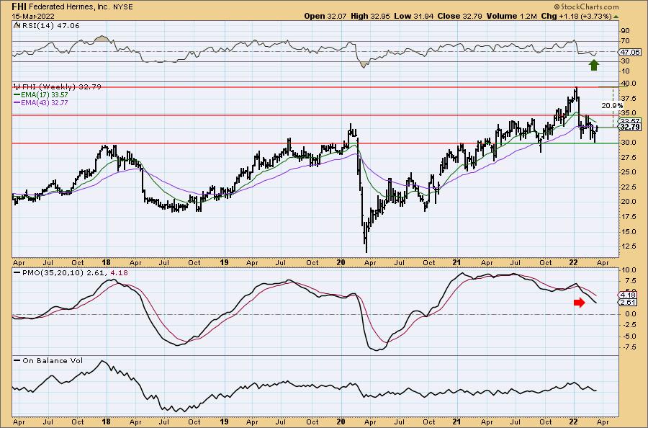648x428 pixels.
Task: Click the 12.5 price axis label
Action: pyautogui.click(x=630, y=246)
